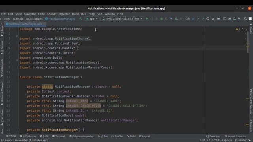
Task: Open the Database Inspector tool window
Action: [x=81, y=136]
